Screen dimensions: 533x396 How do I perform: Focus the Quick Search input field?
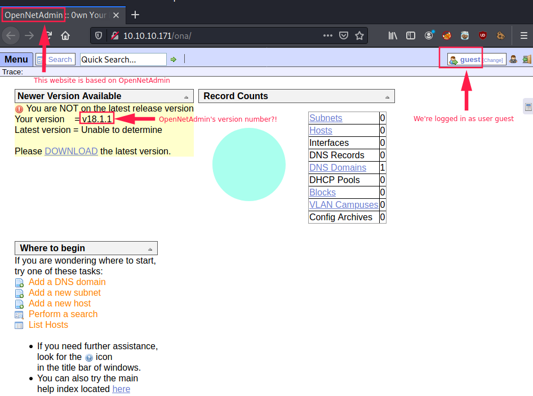123,60
